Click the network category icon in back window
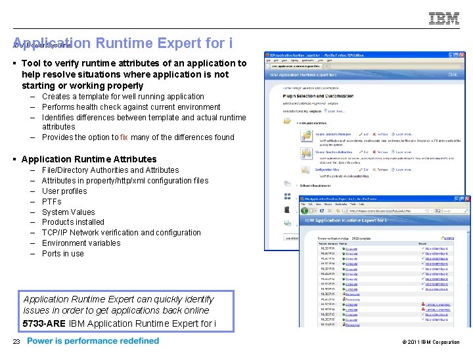The height and width of the screenshot is (355, 473). [x=288, y=223]
